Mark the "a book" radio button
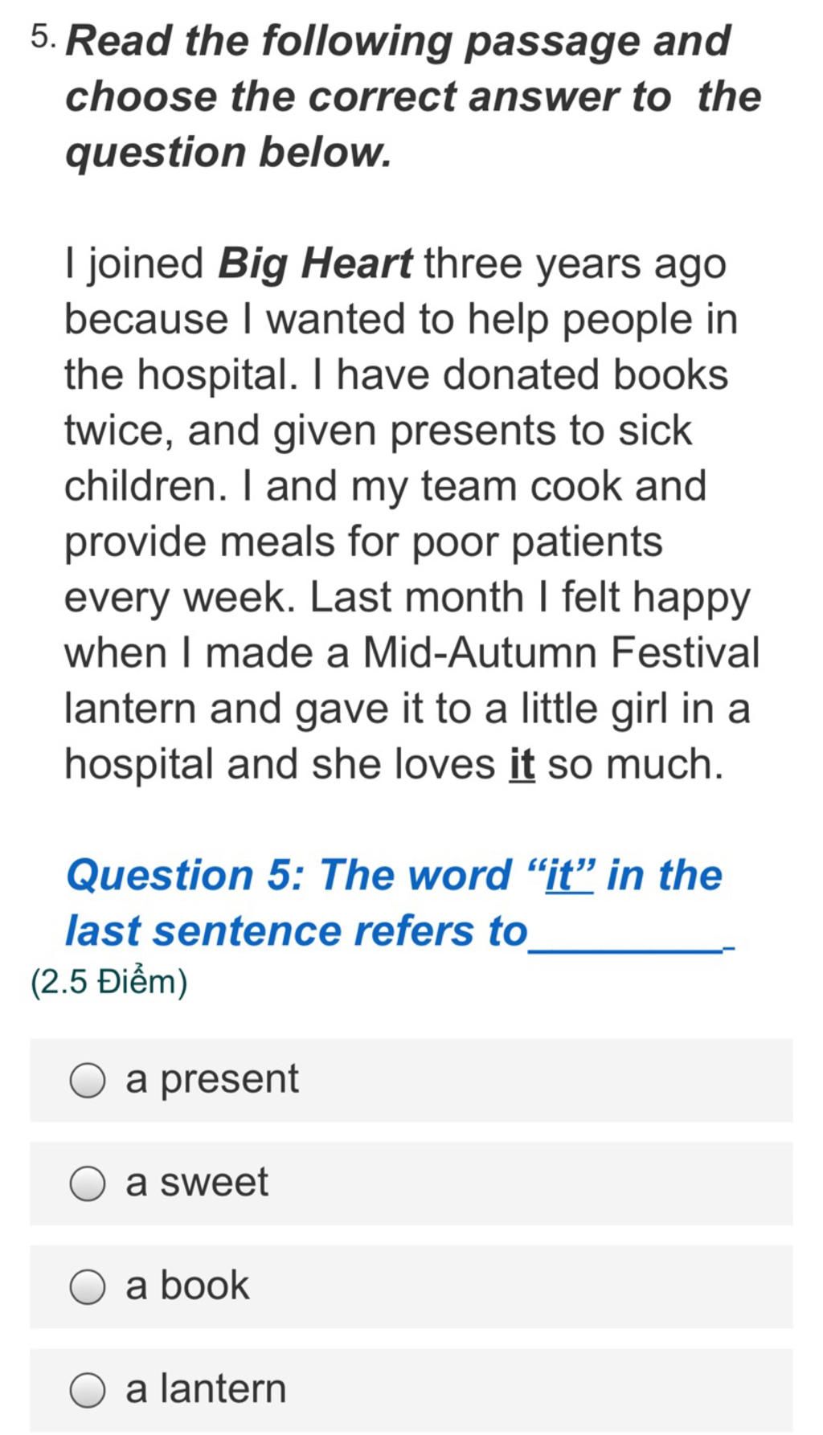Screen dimensions: 823x1435 click(x=87, y=1286)
